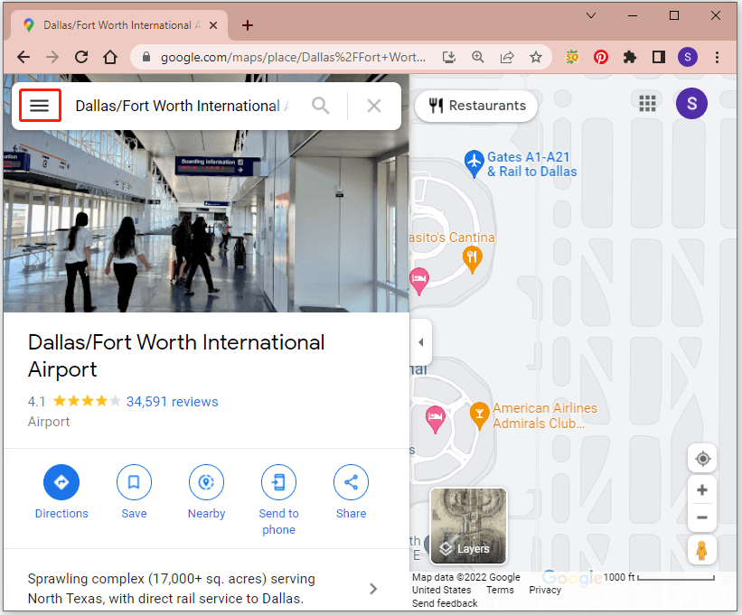Toggle the Restaurants filter on the map
The width and height of the screenshot is (742, 615).
pyautogui.click(x=476, y=106)
